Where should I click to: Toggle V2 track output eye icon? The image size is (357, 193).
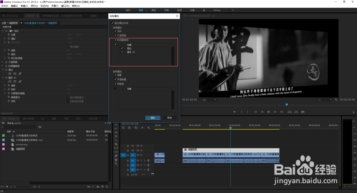pyautogui.click(x=141, y=150)
